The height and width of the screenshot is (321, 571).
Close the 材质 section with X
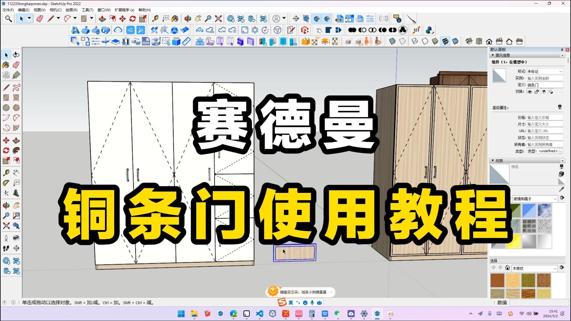(x=562, y=160)
